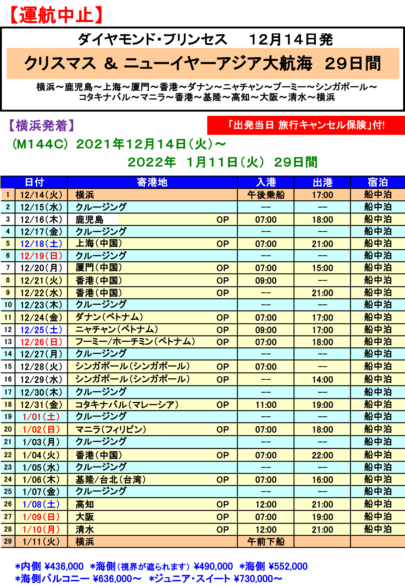Viewport: 405px width, 585px height.
Task: Click the price *海側バルコニー ¥636,000～
Action: tap(78, 579)
